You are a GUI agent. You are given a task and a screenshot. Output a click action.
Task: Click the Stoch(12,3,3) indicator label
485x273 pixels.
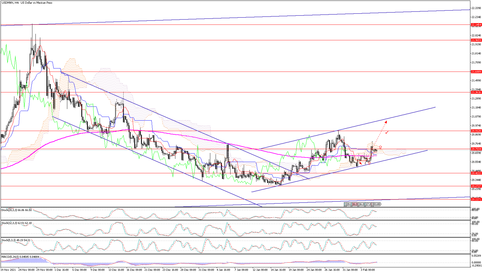click(17, 223)
